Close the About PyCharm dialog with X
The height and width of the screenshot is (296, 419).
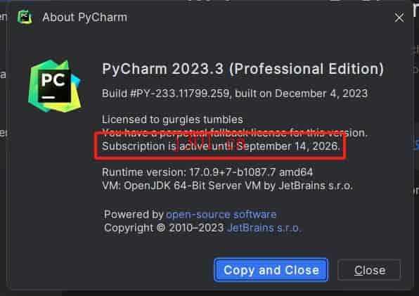[399, 18]
